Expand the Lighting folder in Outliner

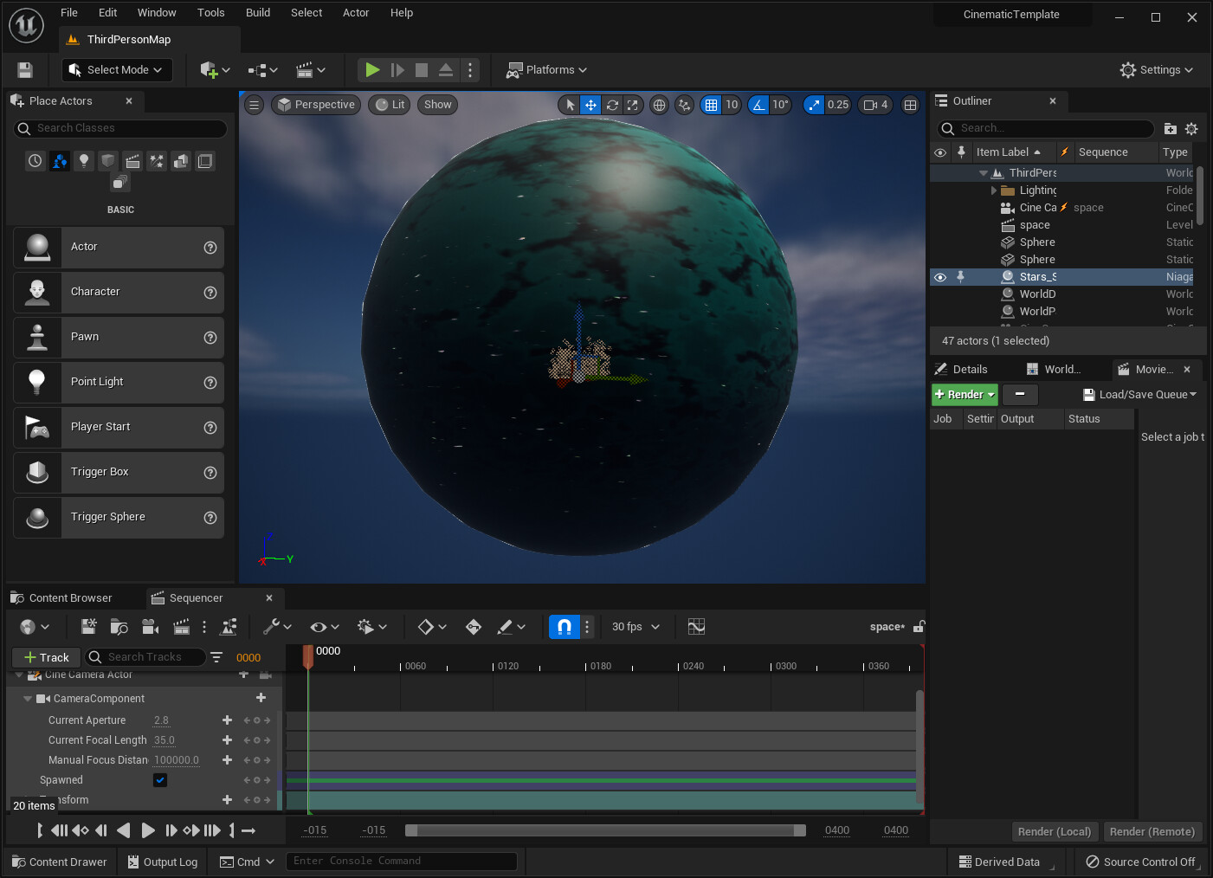pyautogui.click(x=994, y=190)
